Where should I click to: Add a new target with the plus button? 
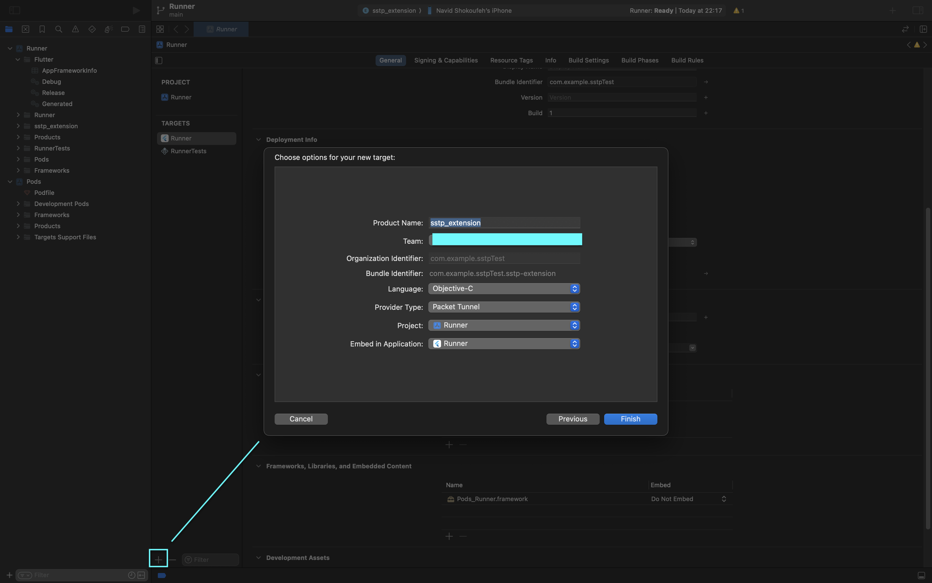tap(158, 559)
